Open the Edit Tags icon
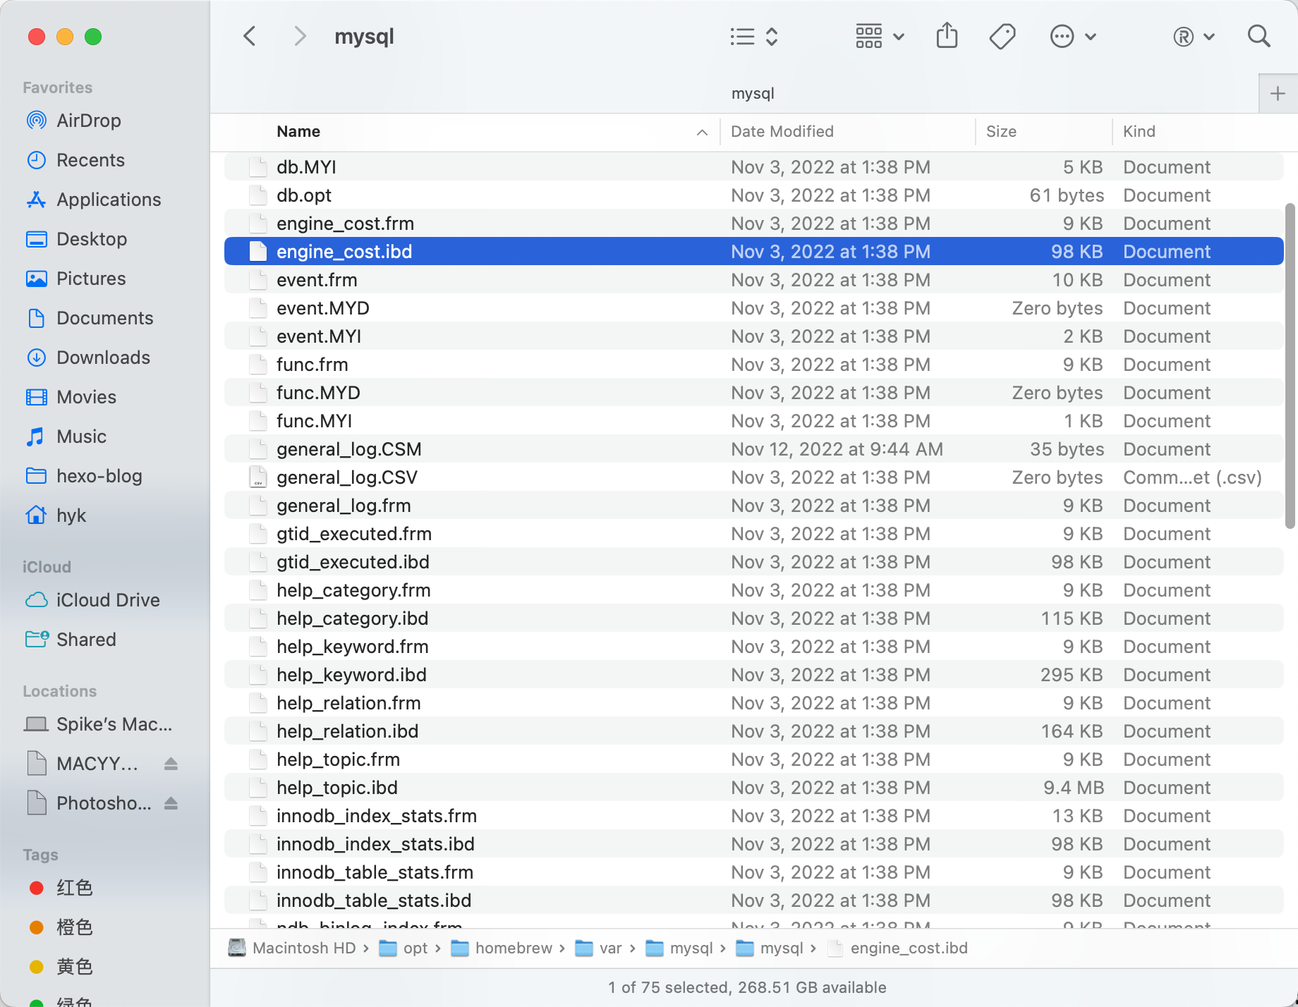Screen dimensions: 1298x1007 (1002, 36)
